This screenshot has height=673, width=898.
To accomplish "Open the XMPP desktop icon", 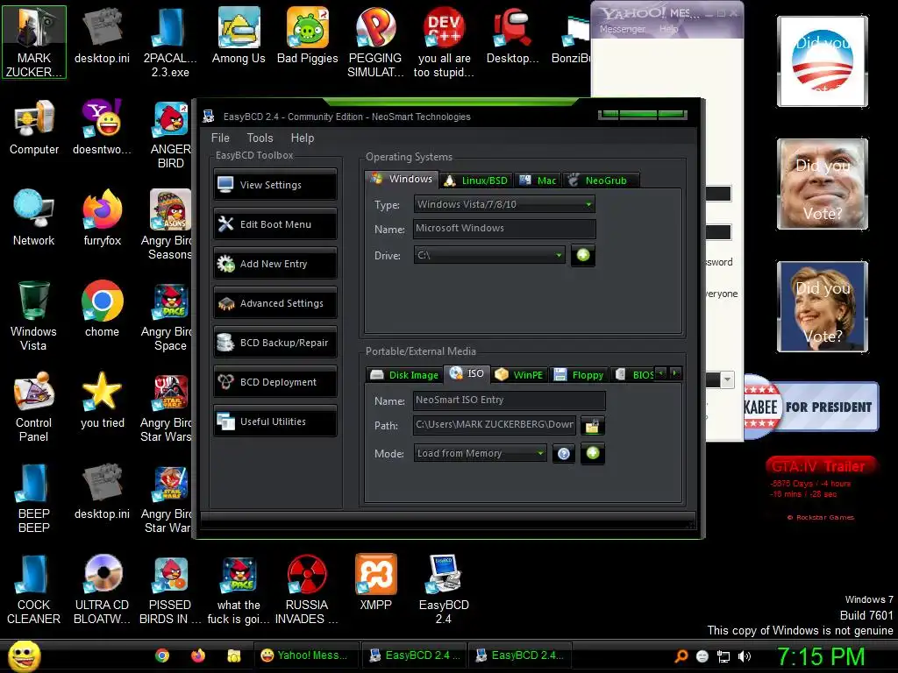I will [375, 583].
